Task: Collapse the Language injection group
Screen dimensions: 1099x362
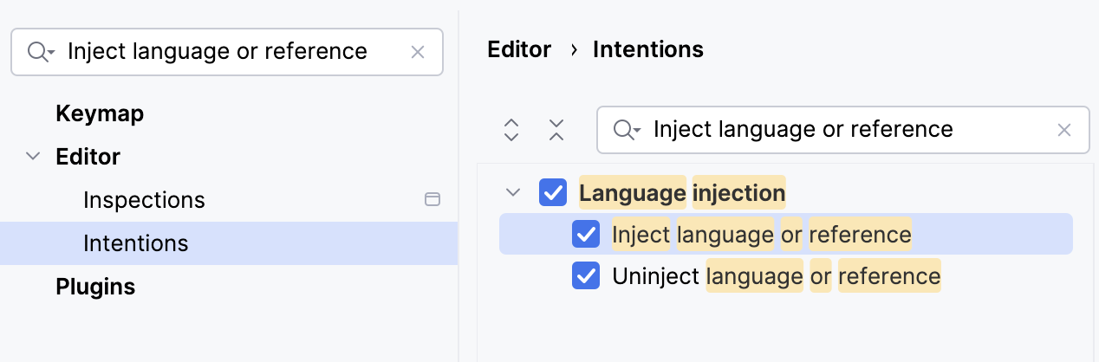Action: pyautogui.click(x=513, y=192)
